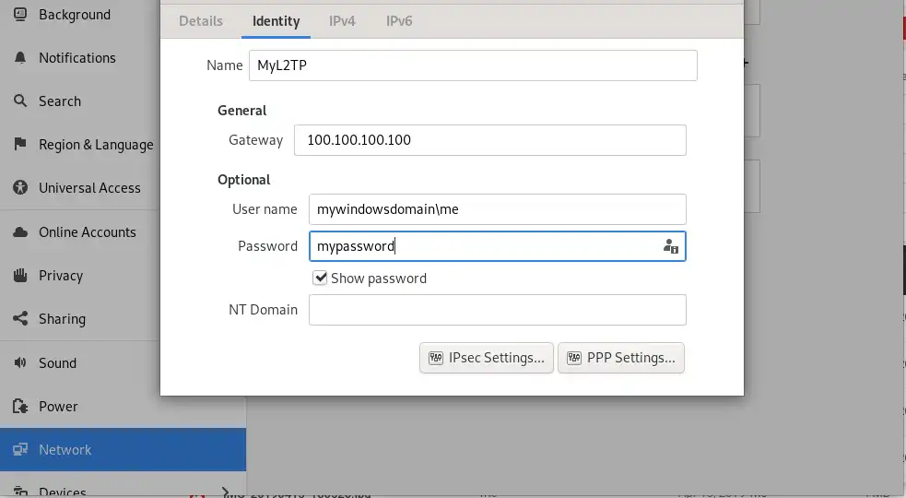Select the Region & Language flag icon
The height and width of the screenshot is (498, 906).
point(20,144)
